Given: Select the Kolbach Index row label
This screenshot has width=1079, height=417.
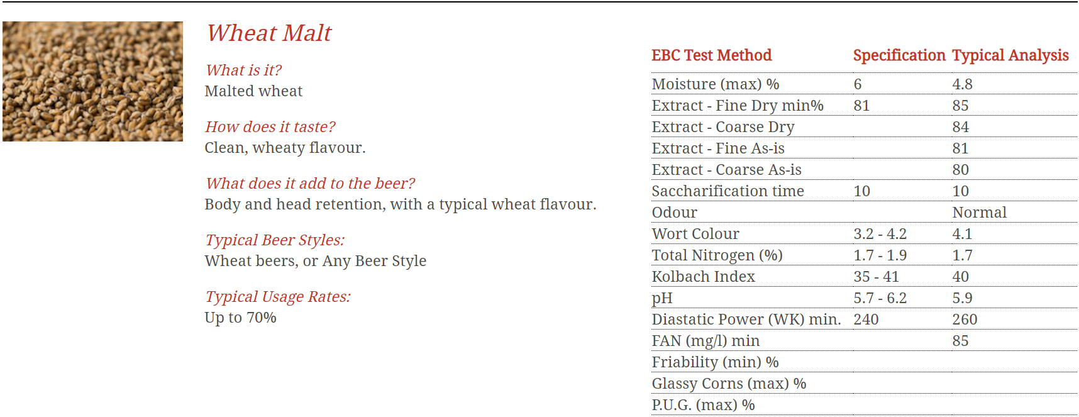Looking at the screenshot, I should pos(704,277).
